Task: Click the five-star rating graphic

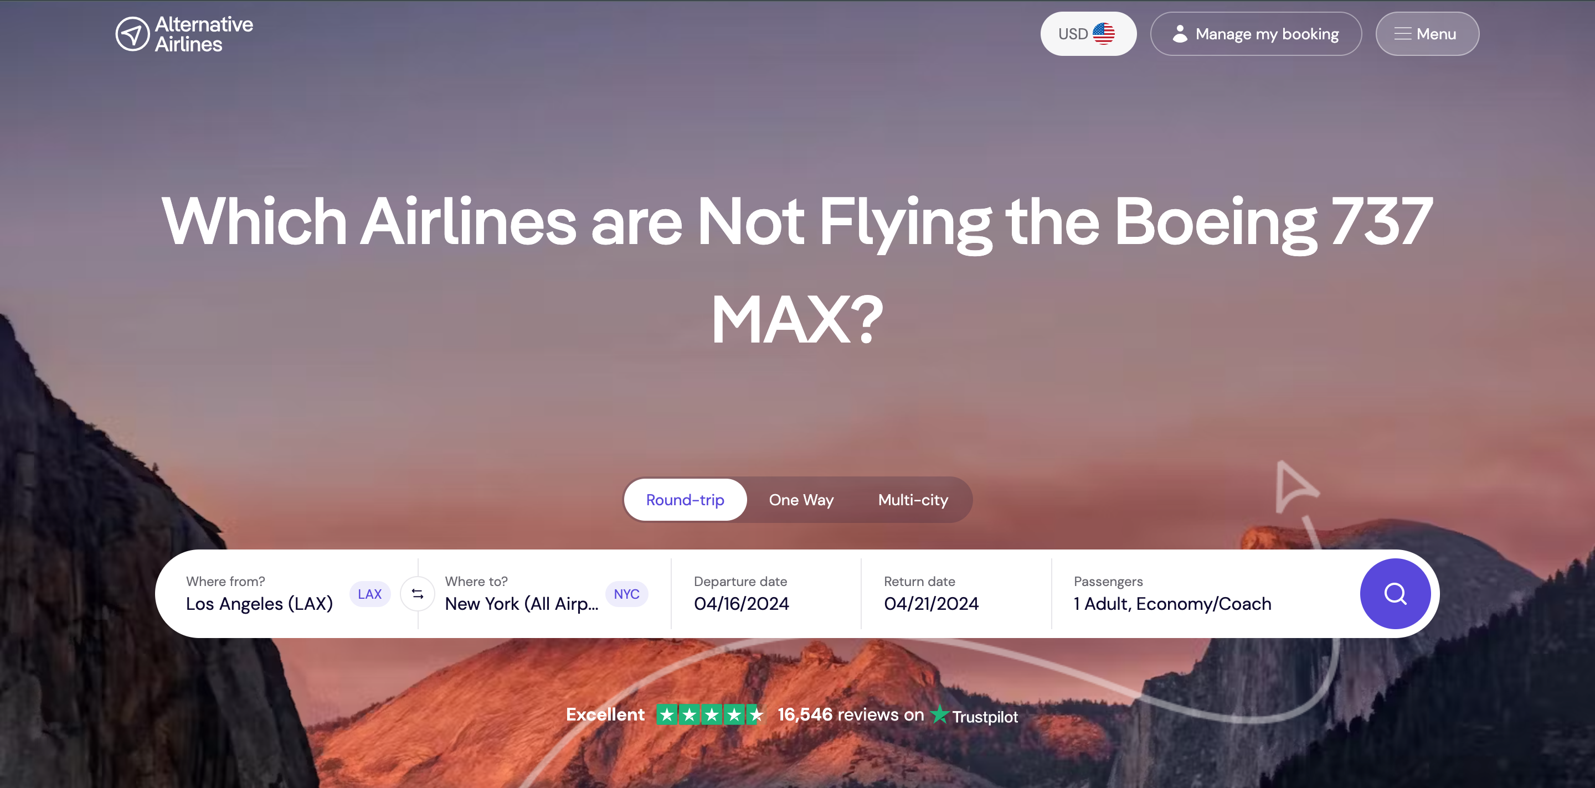Action: (710, 714)
